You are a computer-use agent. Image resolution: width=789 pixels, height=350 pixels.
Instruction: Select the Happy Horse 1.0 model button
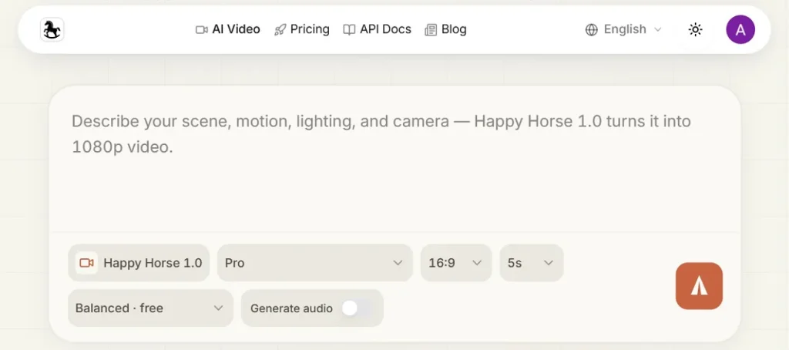pyautogui.click(x=139, y=263)
